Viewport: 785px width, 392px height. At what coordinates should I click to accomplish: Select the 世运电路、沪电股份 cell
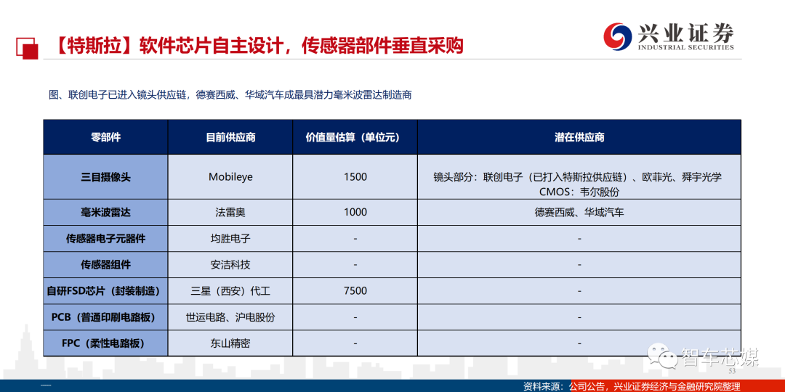(x=230, y=317)
